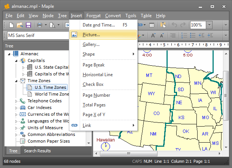Open the File menu
Image resolution: width=232 pixels, height=168 pixels.
coord(9,16)
